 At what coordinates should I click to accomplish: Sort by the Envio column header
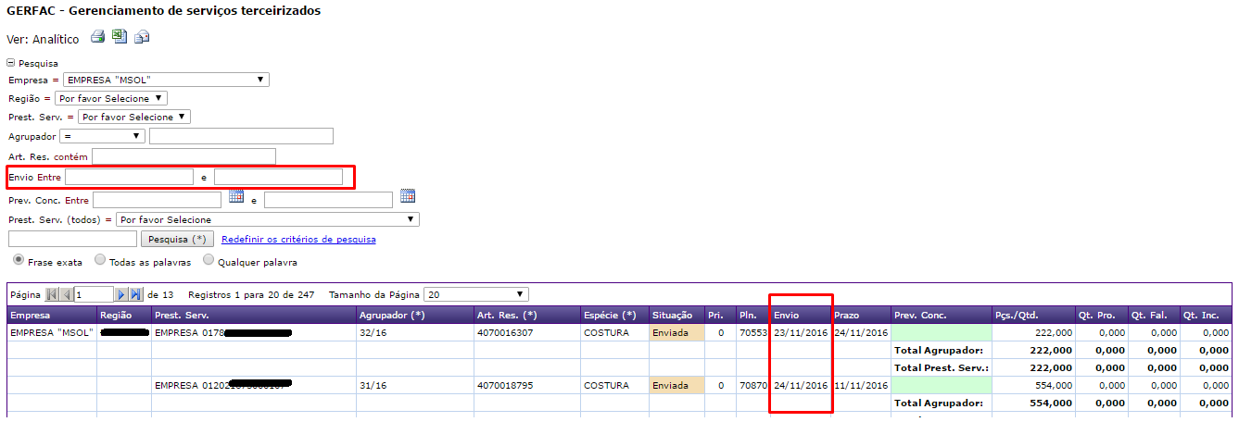click(787, 316)
